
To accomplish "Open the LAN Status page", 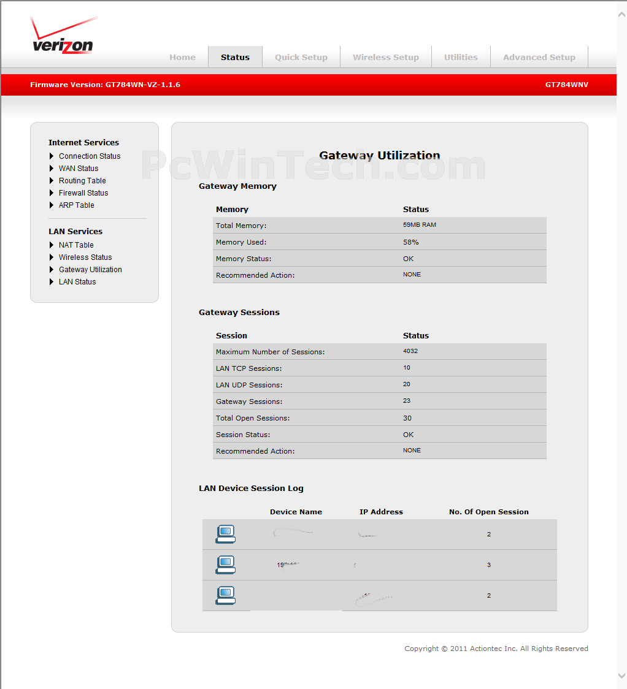I will click(77, 281).
